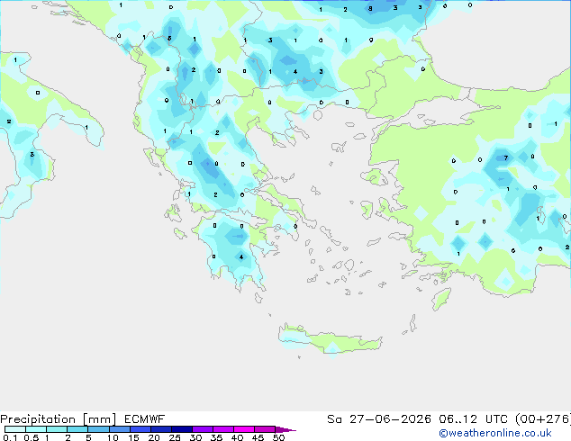Click the 'Precipitation [mm]' title text
Viewport: 571px width, 441px height.
point(59,419)
